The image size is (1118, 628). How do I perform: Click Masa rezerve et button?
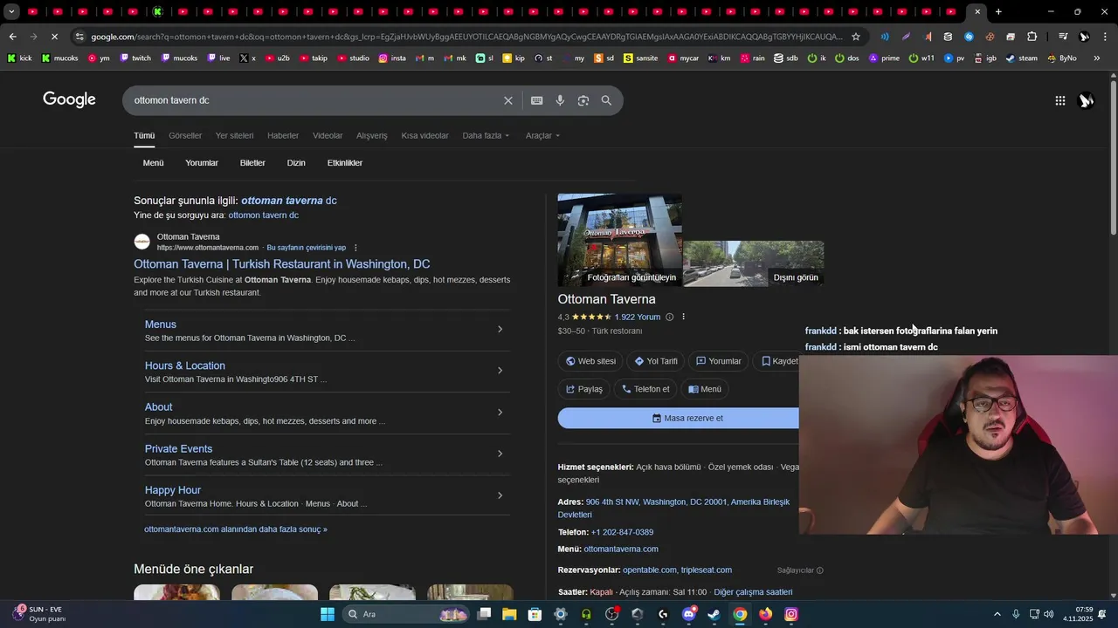tap(679, 418)
